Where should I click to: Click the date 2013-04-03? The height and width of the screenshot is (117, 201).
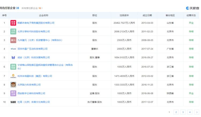[147, 23]
